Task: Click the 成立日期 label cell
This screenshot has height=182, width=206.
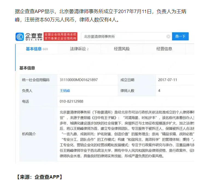Action: 137,80
